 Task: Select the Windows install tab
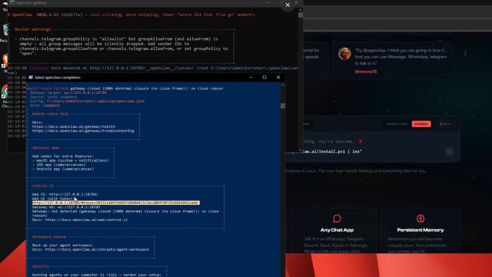[421, 124]
